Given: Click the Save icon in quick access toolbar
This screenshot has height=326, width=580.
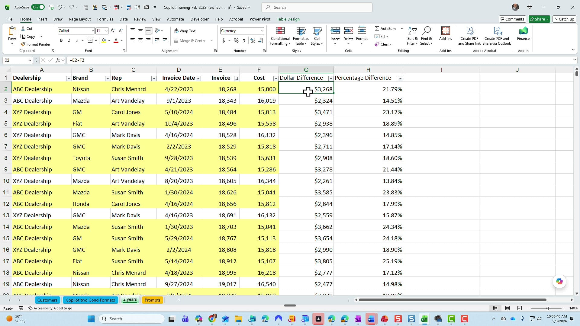Looking at the screenshot, I should [51, 7].
